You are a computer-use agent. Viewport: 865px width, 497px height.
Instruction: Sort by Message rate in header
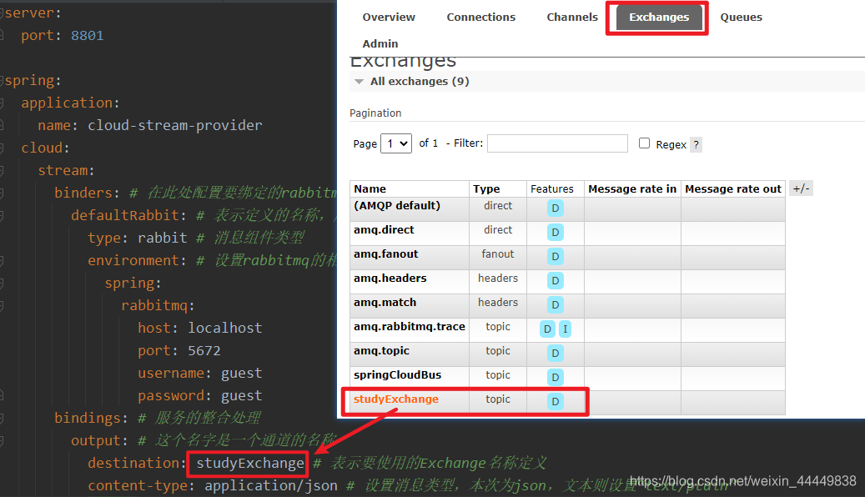tap(632, 188)
